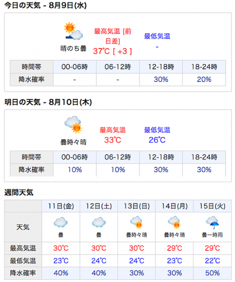Click the cloud-sun icon for 14日(月)
Viewport: 235px width, 282px height.
pyautogui.click(x=174, y=222)
